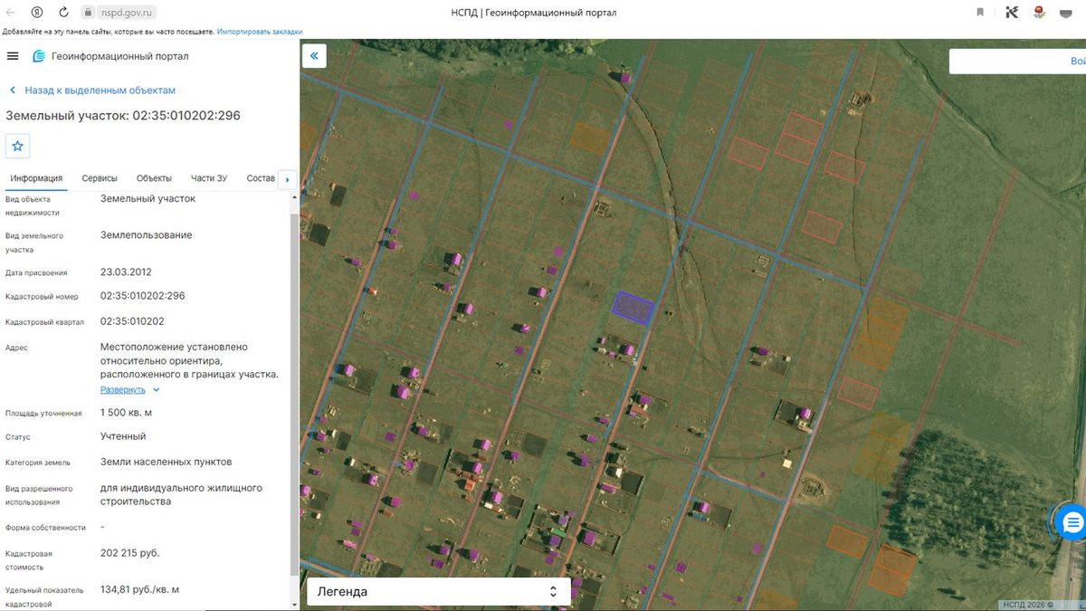
Task: Click the K extension icon in browser toolbar
Action: click(1012, 13)
